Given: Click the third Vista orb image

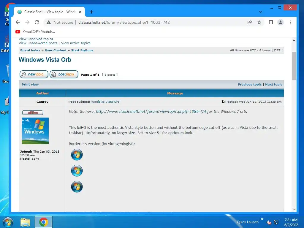Looking at the screenshot, I should [77, 187].
